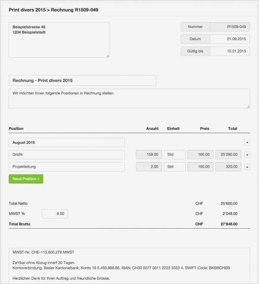Click the Grafik quantity field 158.00
The image size is (259, 284).
(x=149, y=155)
